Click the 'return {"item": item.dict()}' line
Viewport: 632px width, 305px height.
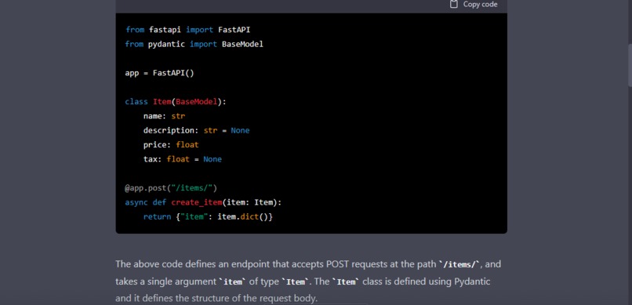[x=208, y=216]
